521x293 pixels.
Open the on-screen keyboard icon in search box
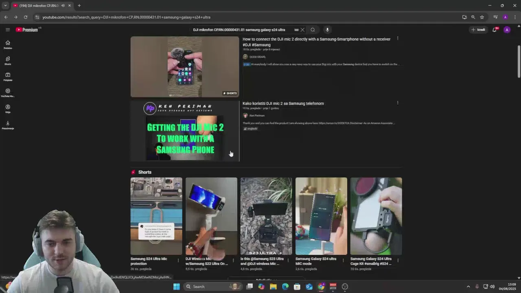(296, 30)
